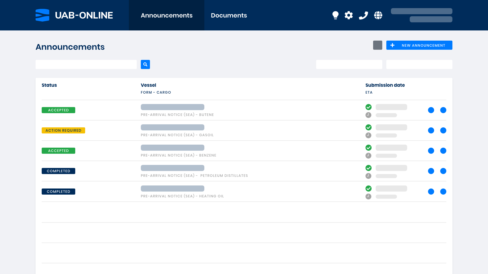Viewport: 488px width, 274px height.
Task: Click the ACCEPTED badge on the BENZENE row
Action: coord(58,151)
